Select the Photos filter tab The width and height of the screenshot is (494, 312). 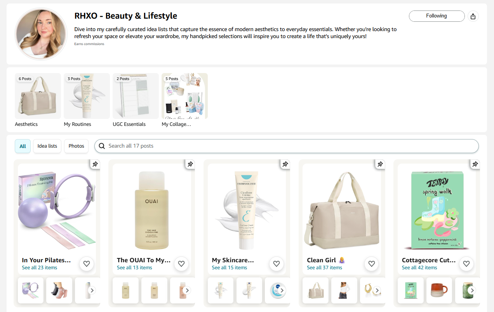tap(76, 146)
